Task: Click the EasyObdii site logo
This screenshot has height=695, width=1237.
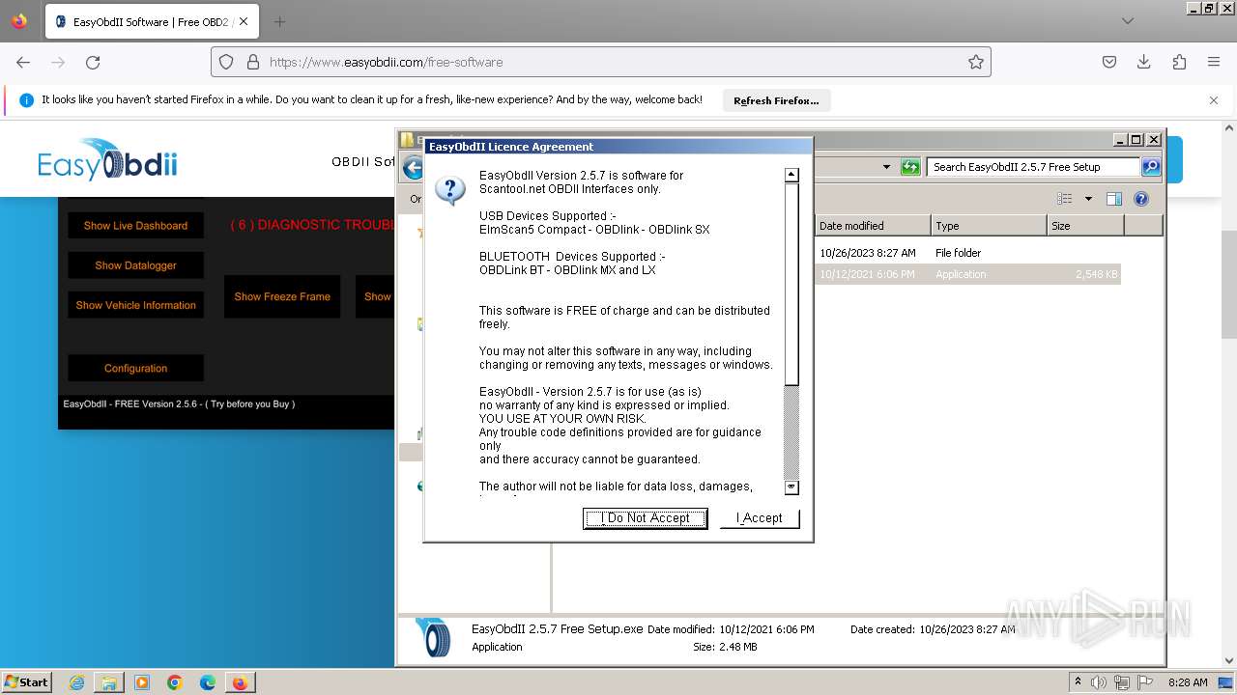Action: pos(107,159)
